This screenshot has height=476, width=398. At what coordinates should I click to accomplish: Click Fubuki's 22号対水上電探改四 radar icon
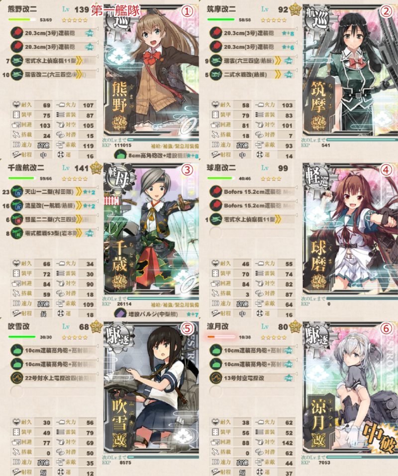(x=17, y=378)
